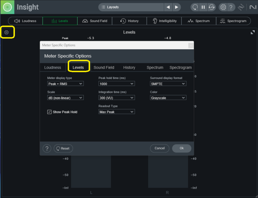The height and width of the screenshot is (198, 258).
Task: Click the Insight logo icon
Action: coord(7,7)
